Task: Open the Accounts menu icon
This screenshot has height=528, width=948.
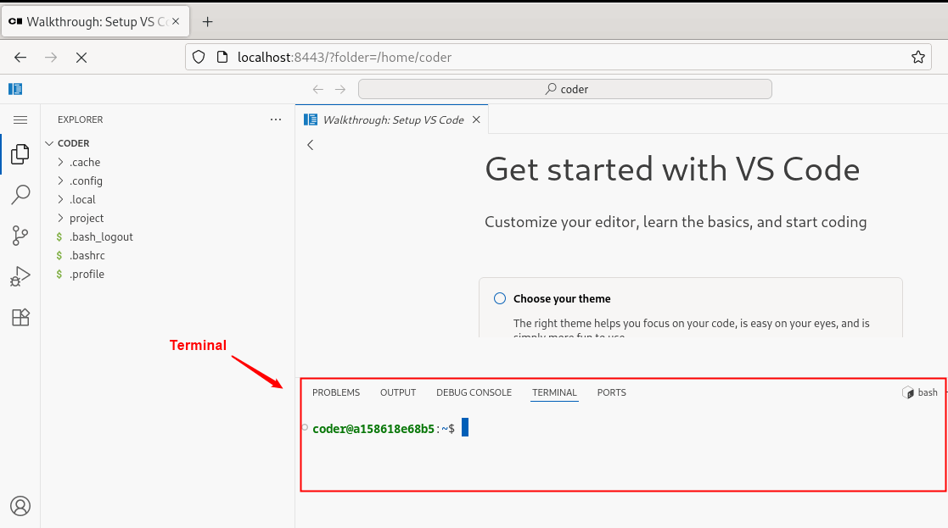Action: point(20,506)
